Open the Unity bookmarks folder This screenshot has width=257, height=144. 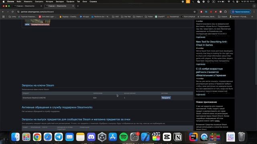[12, 17]
